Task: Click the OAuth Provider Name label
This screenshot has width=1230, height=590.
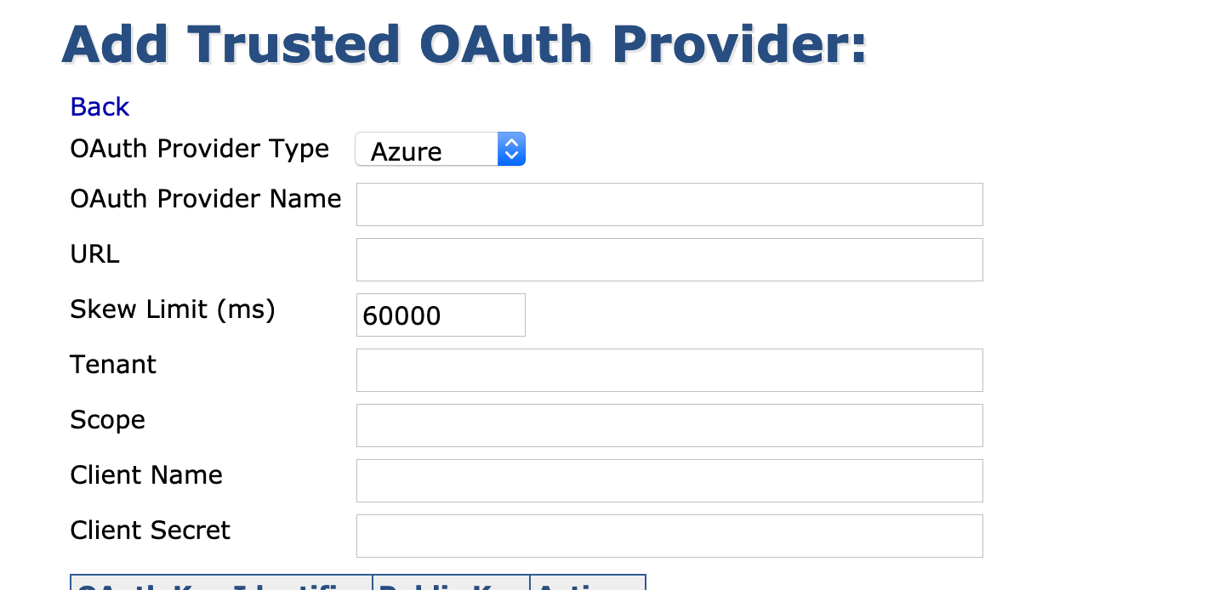Action: (x=205, y=199)
